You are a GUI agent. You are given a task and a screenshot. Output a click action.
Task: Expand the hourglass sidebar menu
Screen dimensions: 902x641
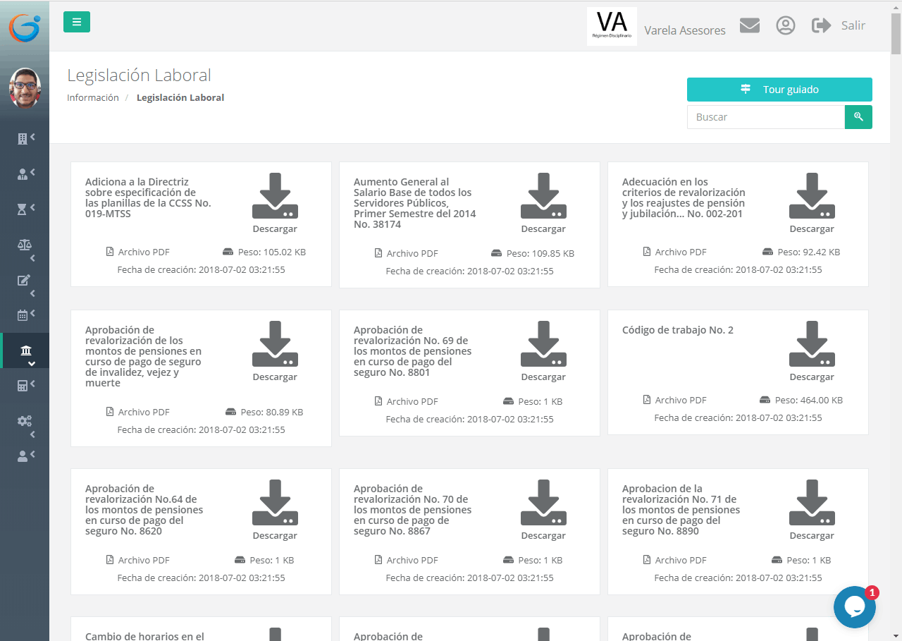click(25, 209)
